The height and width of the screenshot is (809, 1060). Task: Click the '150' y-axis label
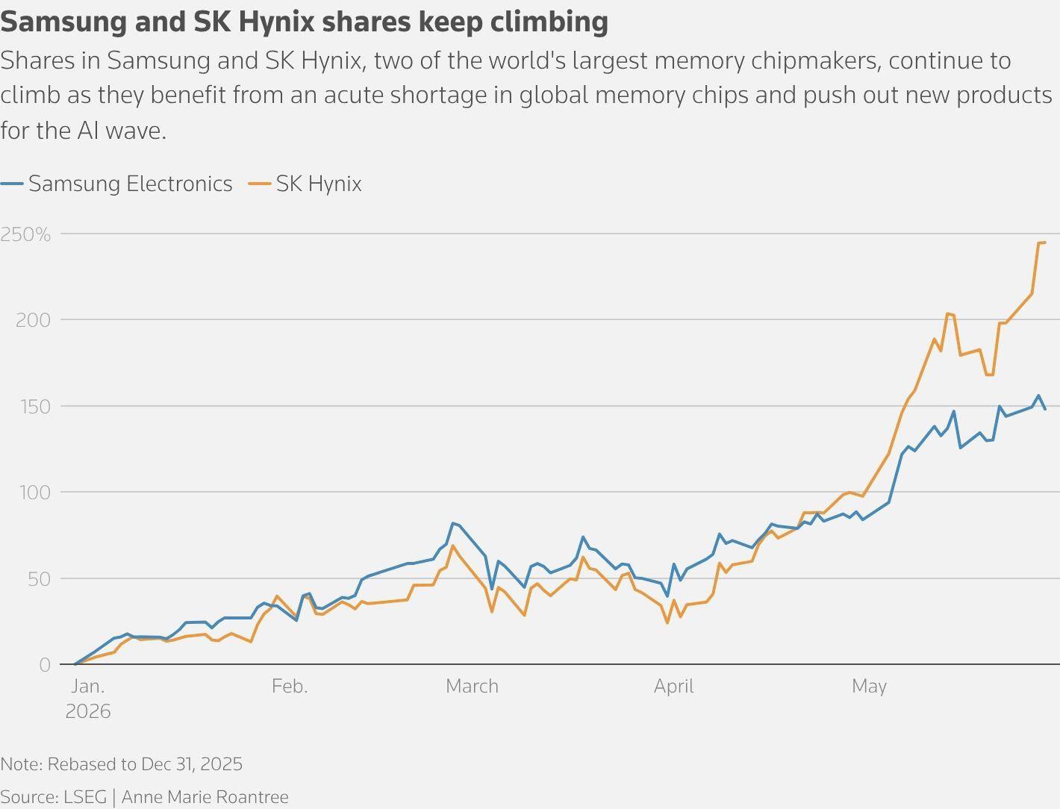click(34, 407)
